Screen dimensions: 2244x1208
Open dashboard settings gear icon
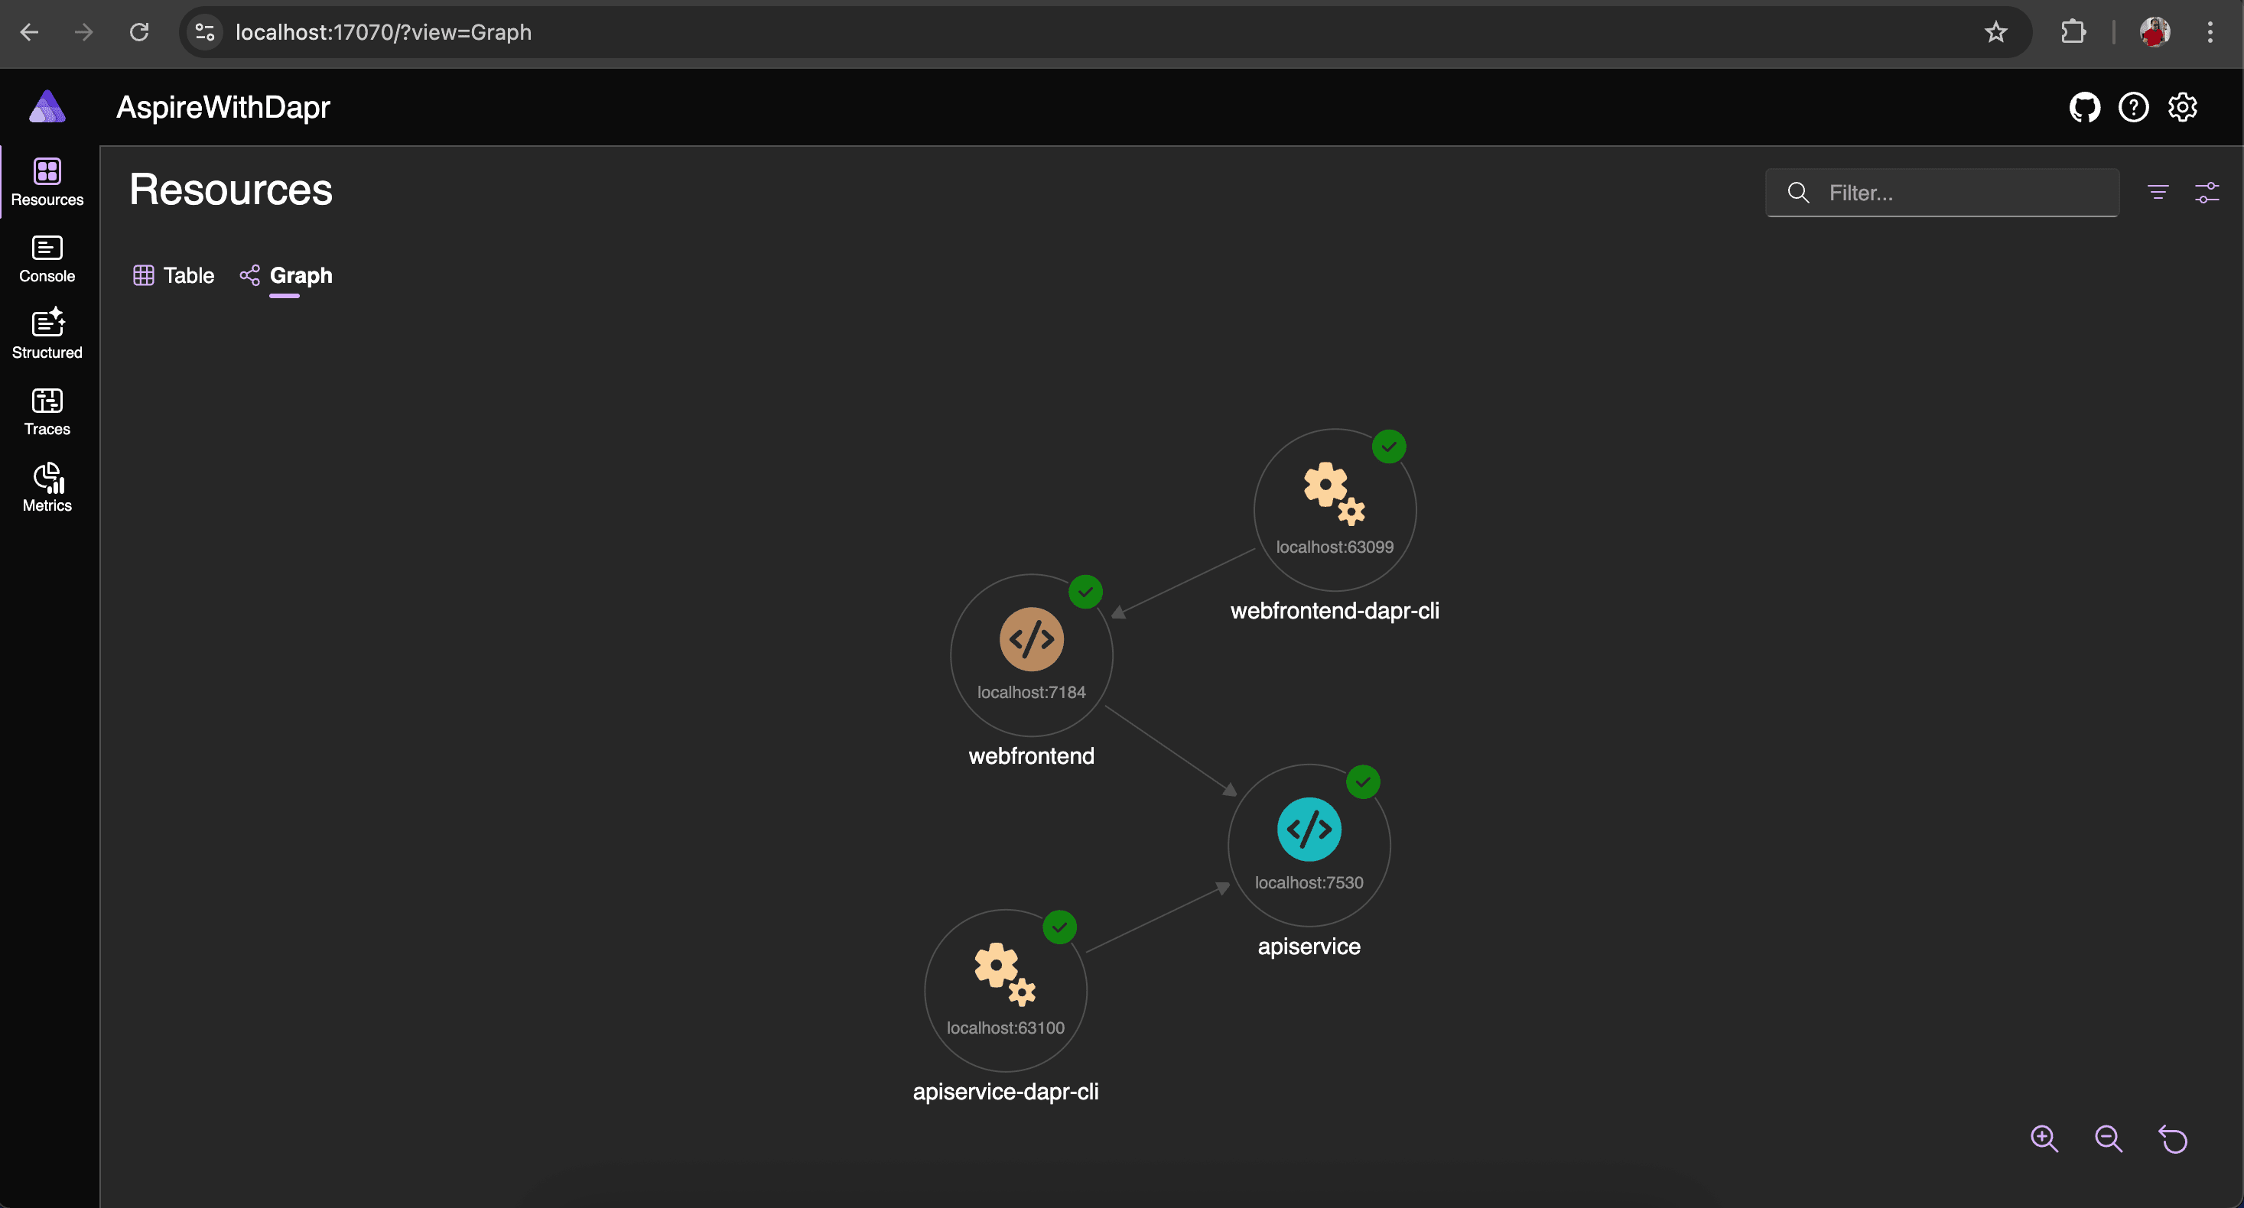(x=2182, y=107)
